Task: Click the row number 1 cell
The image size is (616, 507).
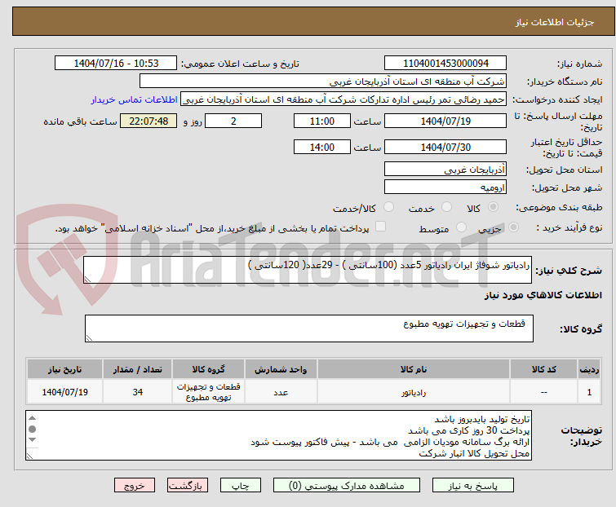Action: 589,392
